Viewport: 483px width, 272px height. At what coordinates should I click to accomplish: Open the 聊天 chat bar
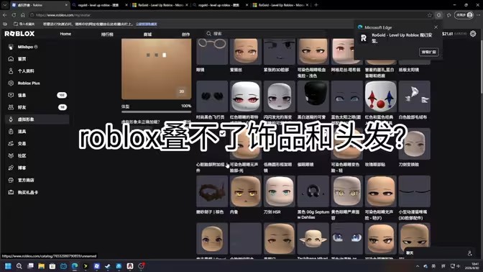(x=441, y=253)
